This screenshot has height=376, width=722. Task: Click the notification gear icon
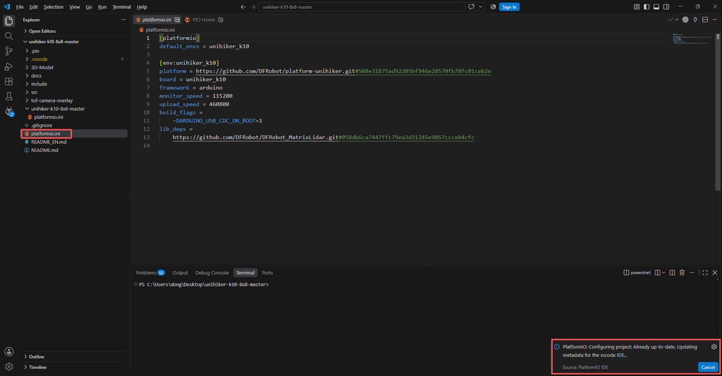tap(714, 347)
